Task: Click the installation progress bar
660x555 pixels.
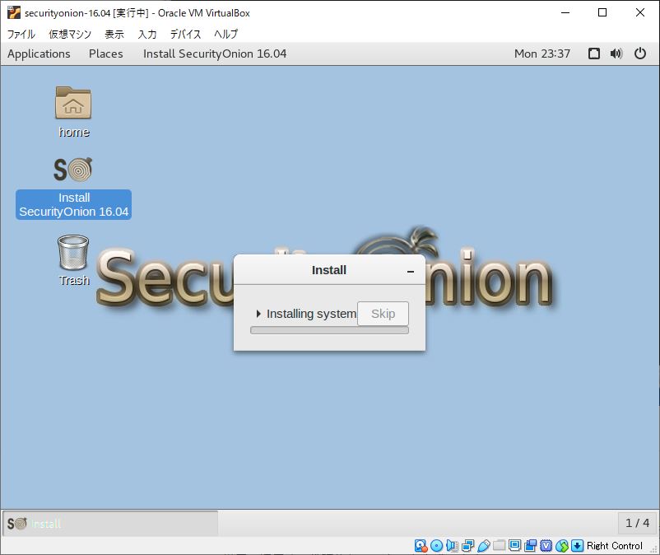Action: (x=329, y=330)
